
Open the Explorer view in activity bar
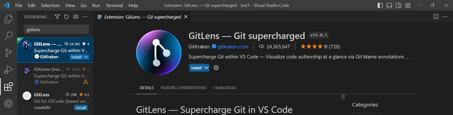coord(8,19)
